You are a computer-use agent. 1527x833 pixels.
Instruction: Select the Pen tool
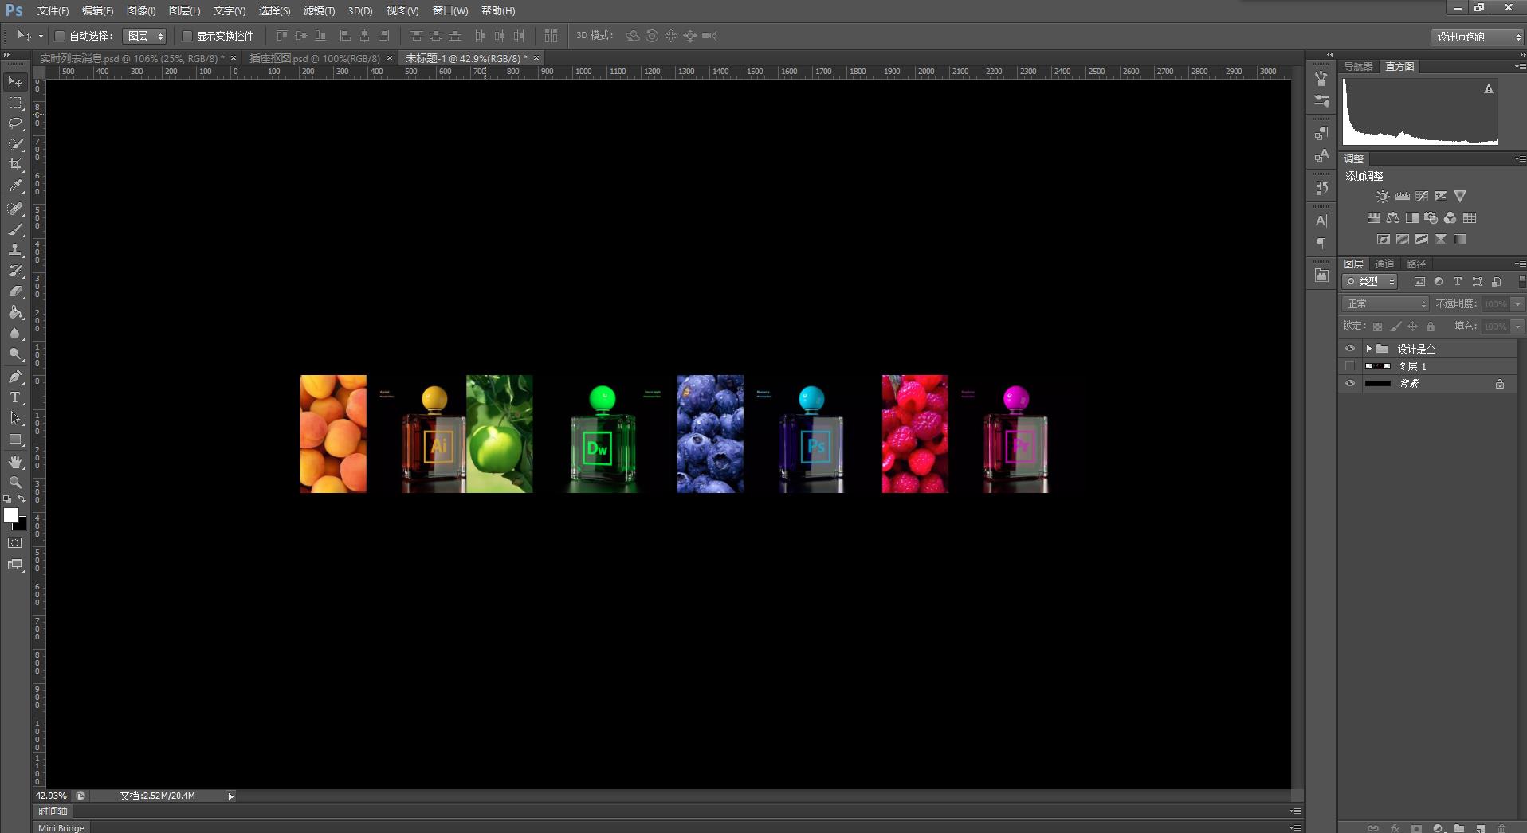pyautogui.click(x=15, y=377)
